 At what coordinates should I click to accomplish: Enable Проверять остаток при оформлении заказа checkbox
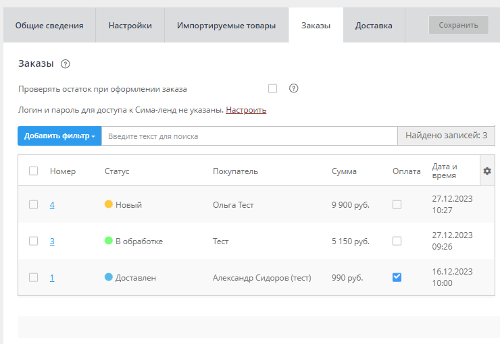tap(273, 88)
